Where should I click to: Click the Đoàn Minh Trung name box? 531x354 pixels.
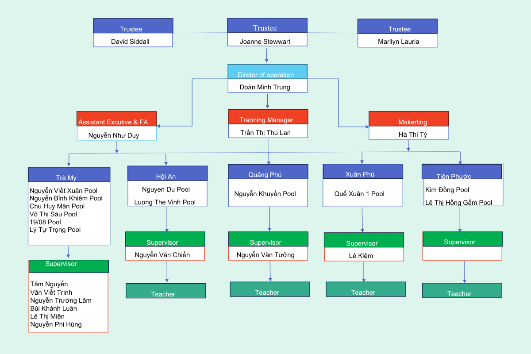tap(267, 87)
